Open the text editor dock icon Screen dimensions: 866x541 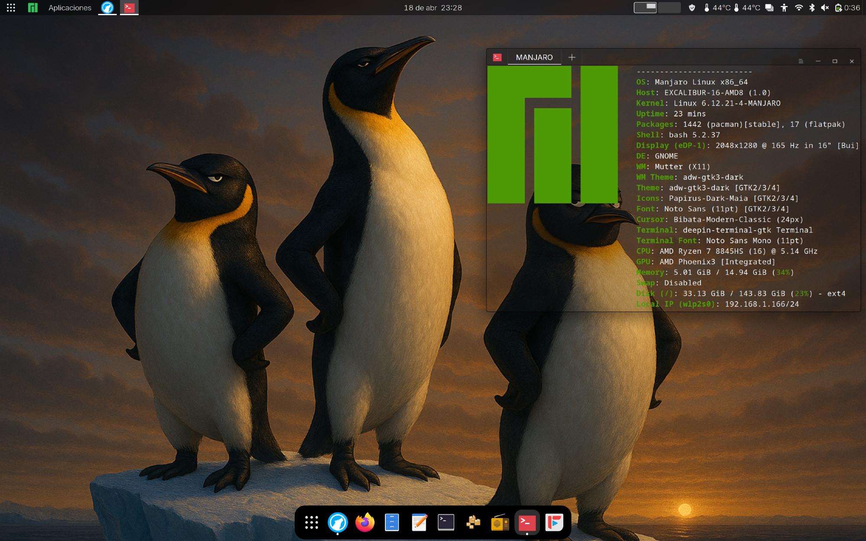(419, 522)
